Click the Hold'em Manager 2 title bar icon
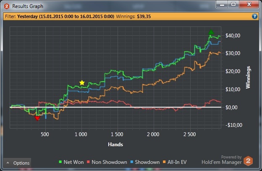The image size is (262, 171). 7,6
